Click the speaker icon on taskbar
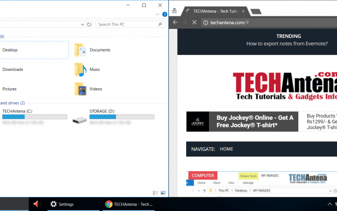337x211 pixels. [x=37, y=204]
